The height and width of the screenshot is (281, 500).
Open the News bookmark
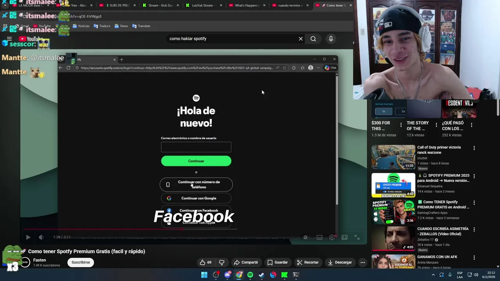click(121, 26)
